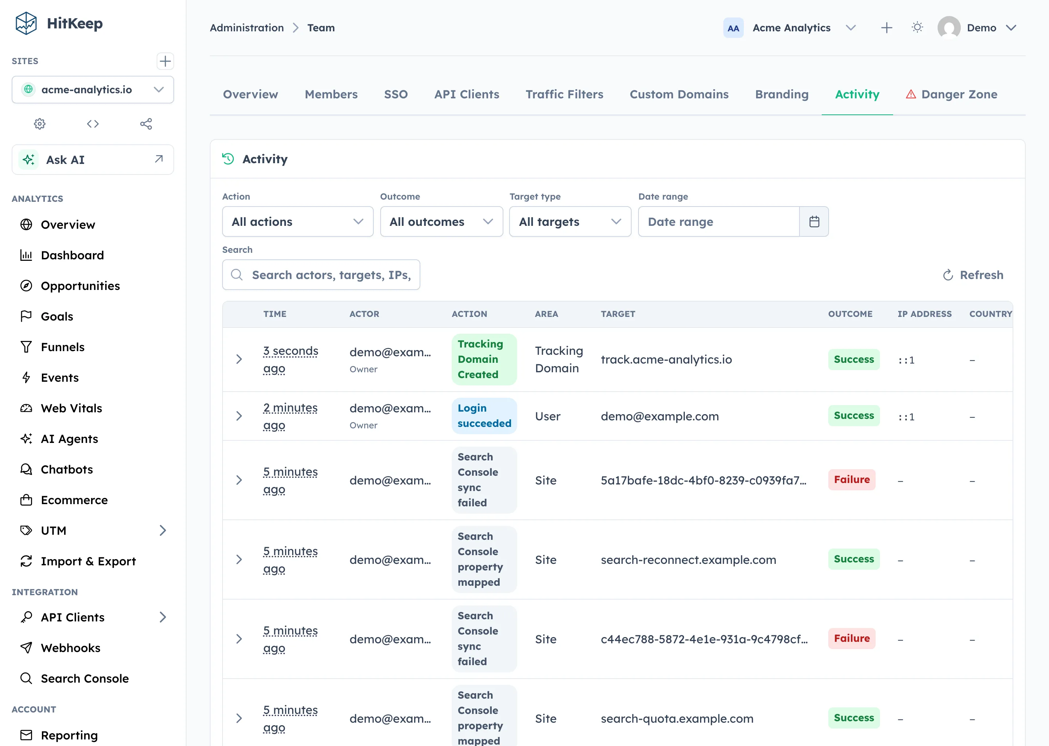1049x746 pixels.
Task: Expand the UTM sidebar submenu
Action: tap(162, 531)
